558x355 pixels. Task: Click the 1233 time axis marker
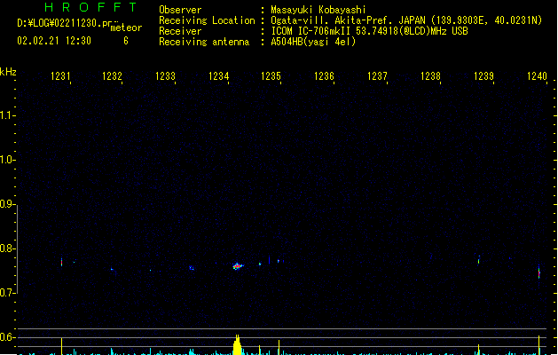(166, 76)
